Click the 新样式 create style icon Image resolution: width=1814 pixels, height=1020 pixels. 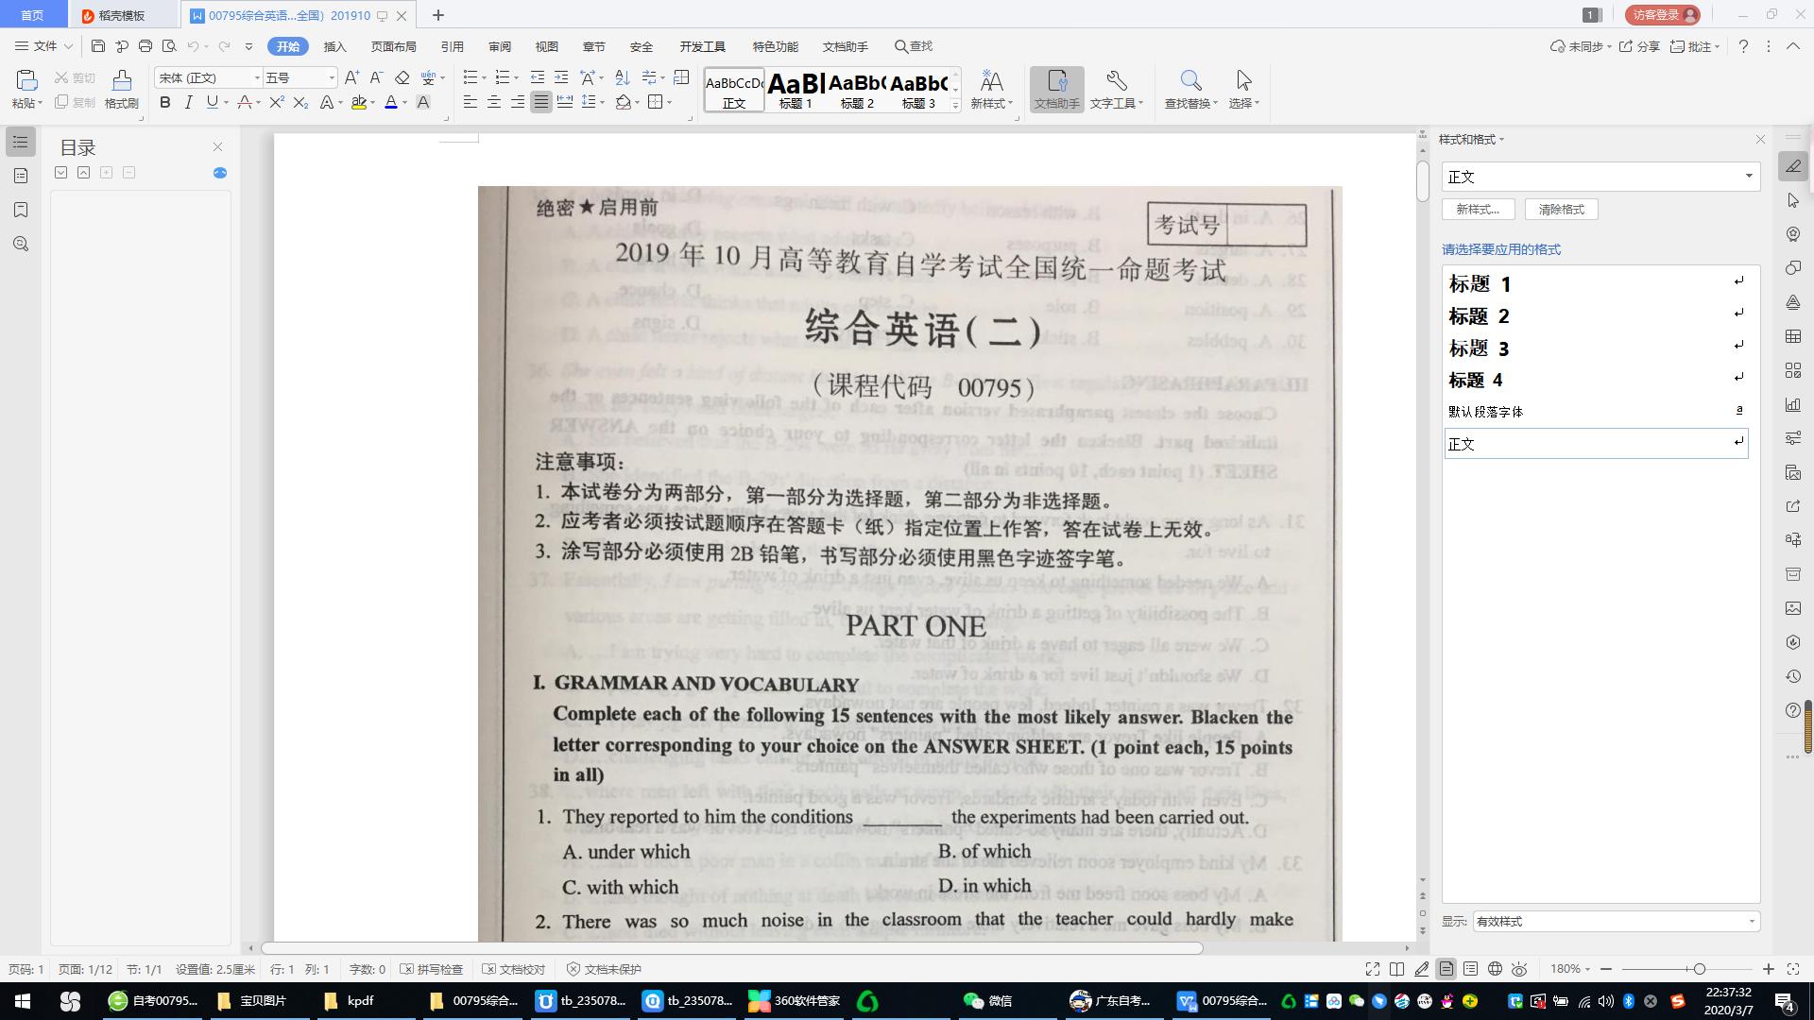(x=988, y=90)
